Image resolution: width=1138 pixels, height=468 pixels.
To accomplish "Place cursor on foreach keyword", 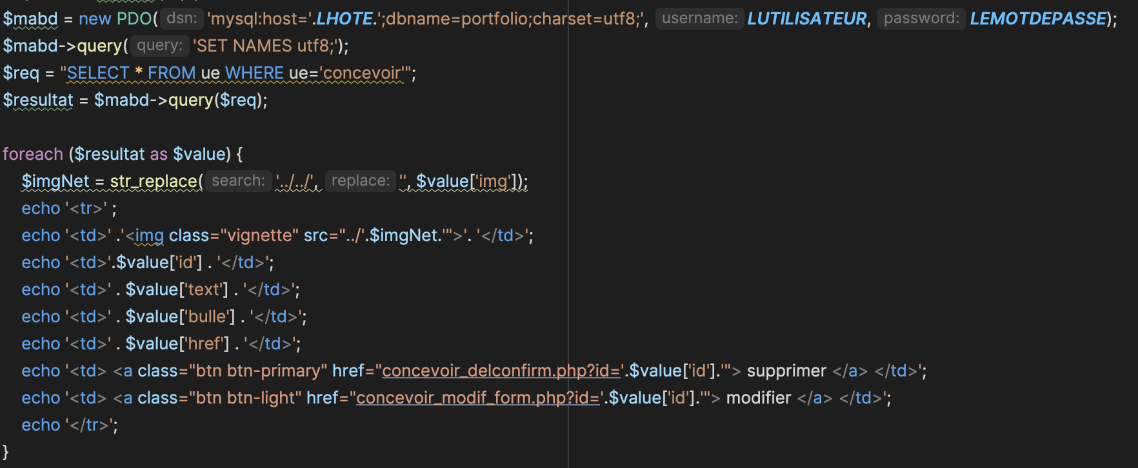I will pyautogui.click(x=33, y=154).
